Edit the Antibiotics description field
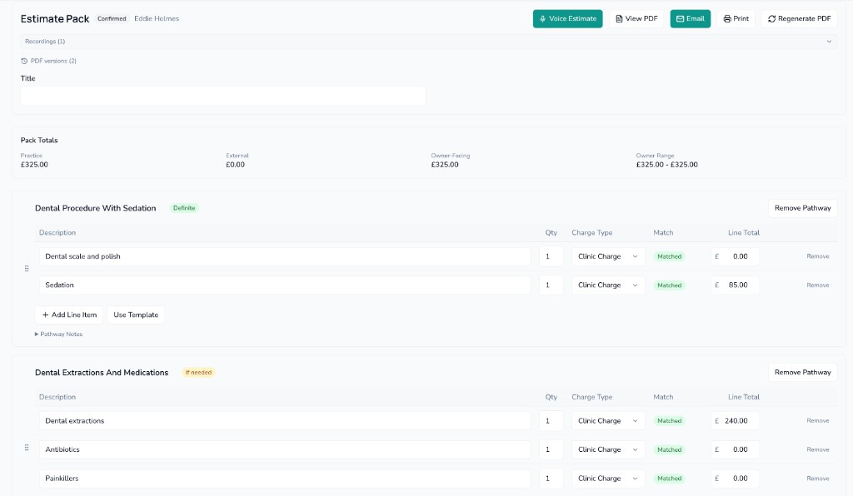The image size is (853, 496). pos(285,450)
